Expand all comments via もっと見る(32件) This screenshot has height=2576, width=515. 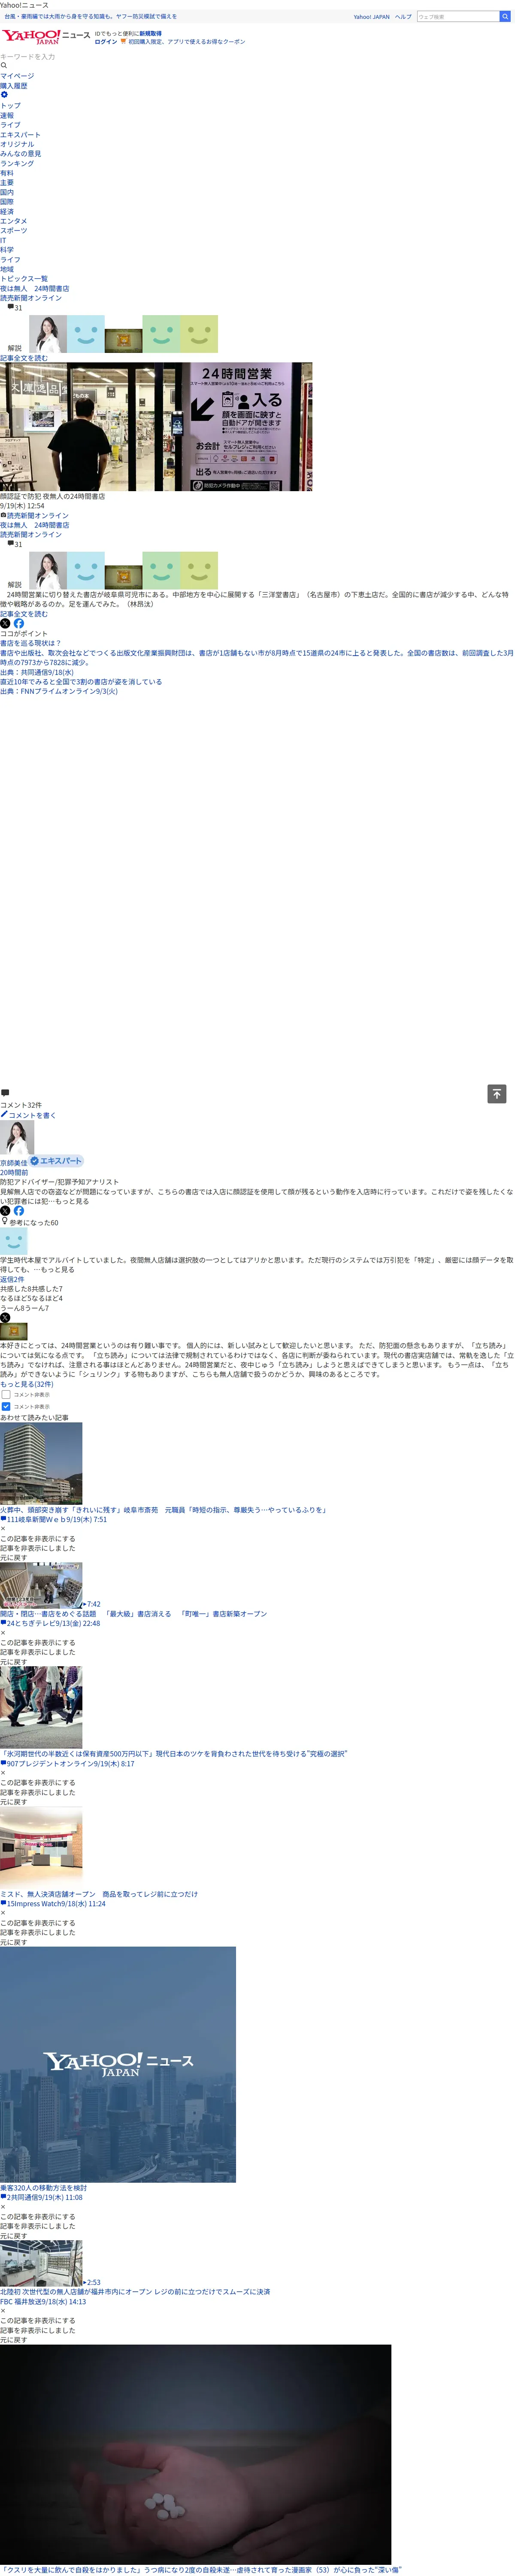point(27,1384)
